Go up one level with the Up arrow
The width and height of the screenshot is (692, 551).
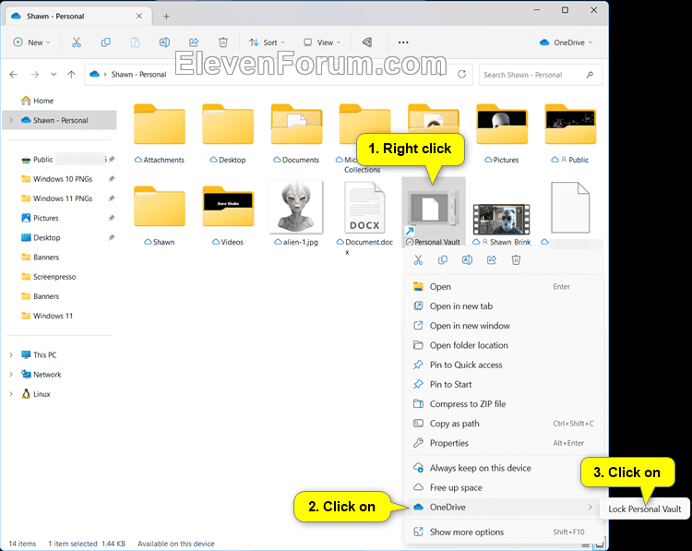[x=71, y=74]
